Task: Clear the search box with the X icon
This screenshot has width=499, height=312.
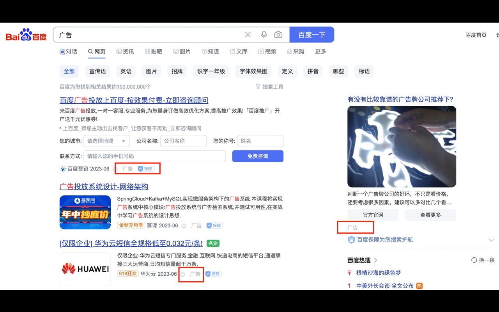Action: pyautogui.click(x=248, y=34)
